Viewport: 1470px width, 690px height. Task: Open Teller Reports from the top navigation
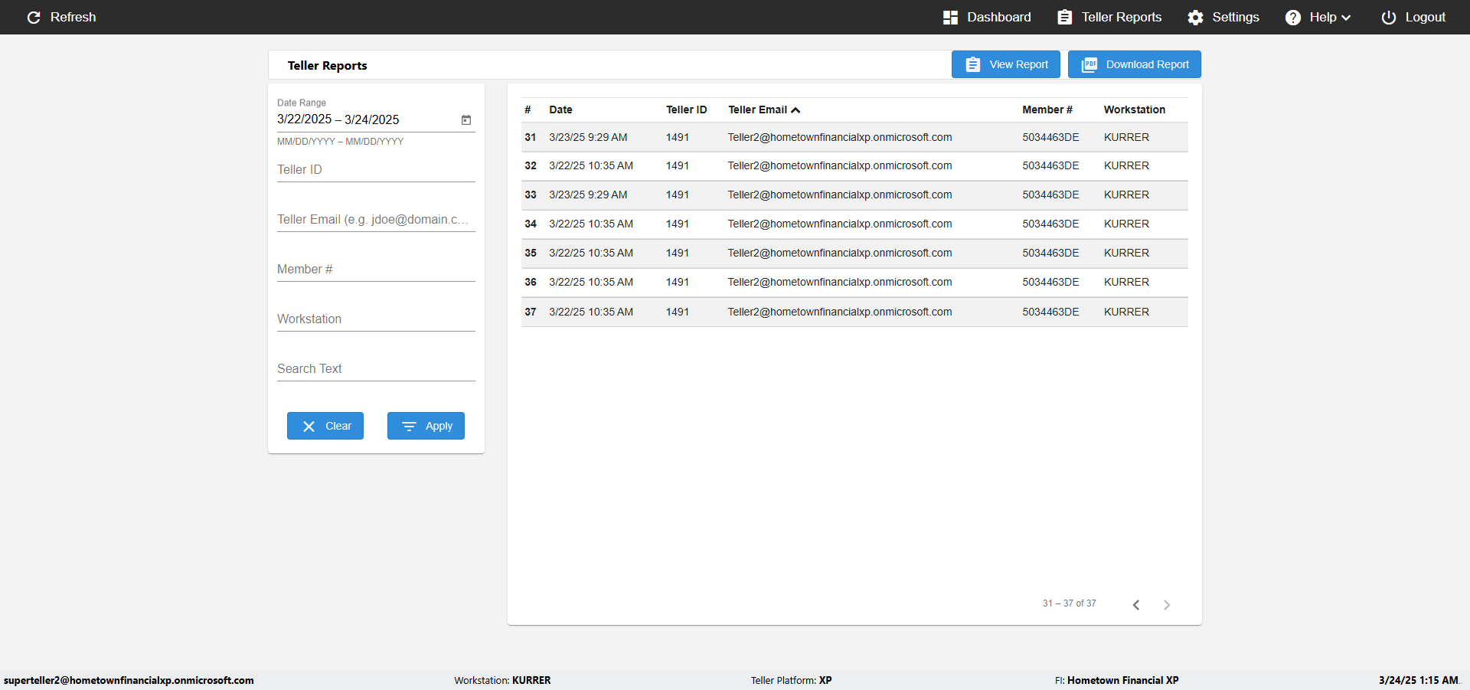[x=1109, y=17]
